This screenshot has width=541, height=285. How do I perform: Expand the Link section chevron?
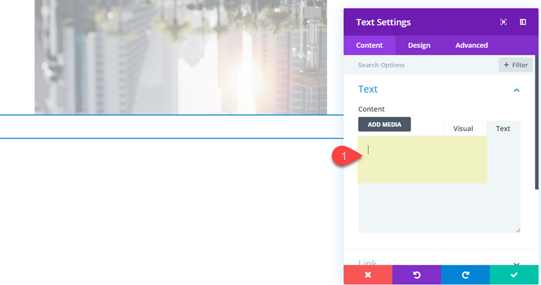coord(516,264)
